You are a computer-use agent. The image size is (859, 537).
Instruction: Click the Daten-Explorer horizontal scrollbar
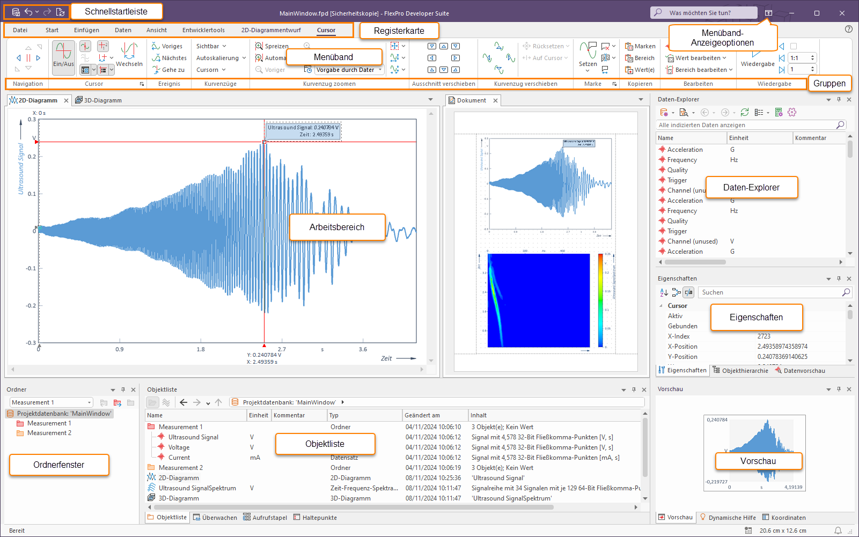pyautogui.click(x=695, y=262)
